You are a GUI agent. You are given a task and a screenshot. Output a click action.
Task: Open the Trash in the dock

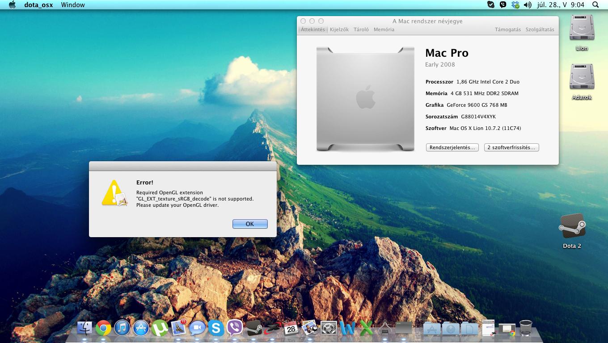tap(526, 328)
